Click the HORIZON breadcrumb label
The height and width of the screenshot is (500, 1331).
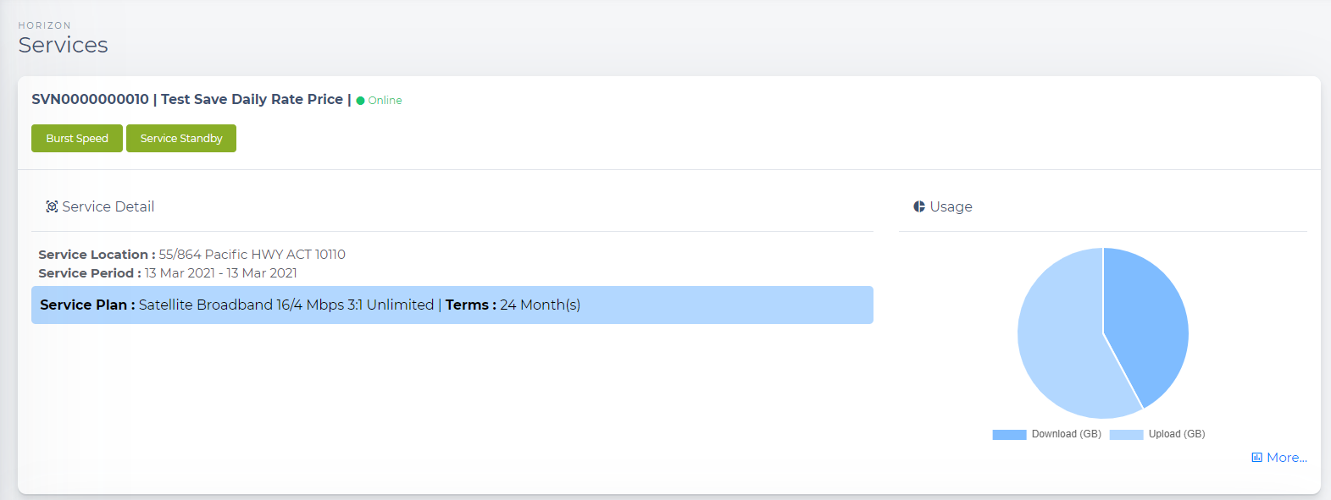tap(45, 25)
